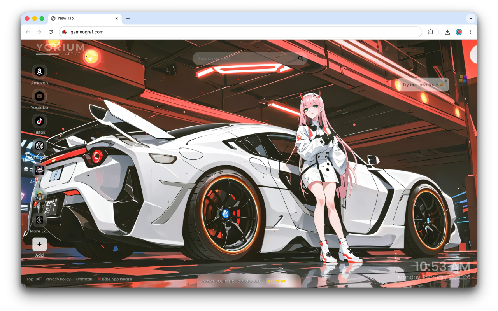Open the Amazon shortcut icon
This screenshot has width=498, height=311.
coord(39,72)
